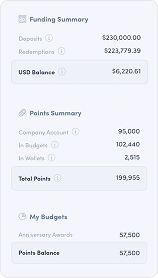Click the Points Summary coins icon
The height and width of the screenshot is (278, 158).
tap(23, 113)
